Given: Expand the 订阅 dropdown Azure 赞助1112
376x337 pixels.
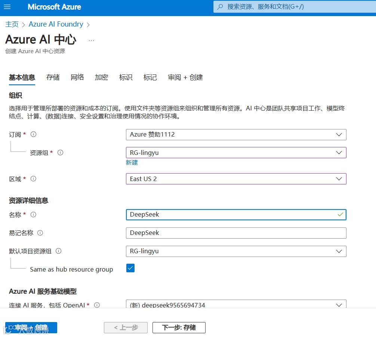Looking at the screenshot, I should 236,134.
